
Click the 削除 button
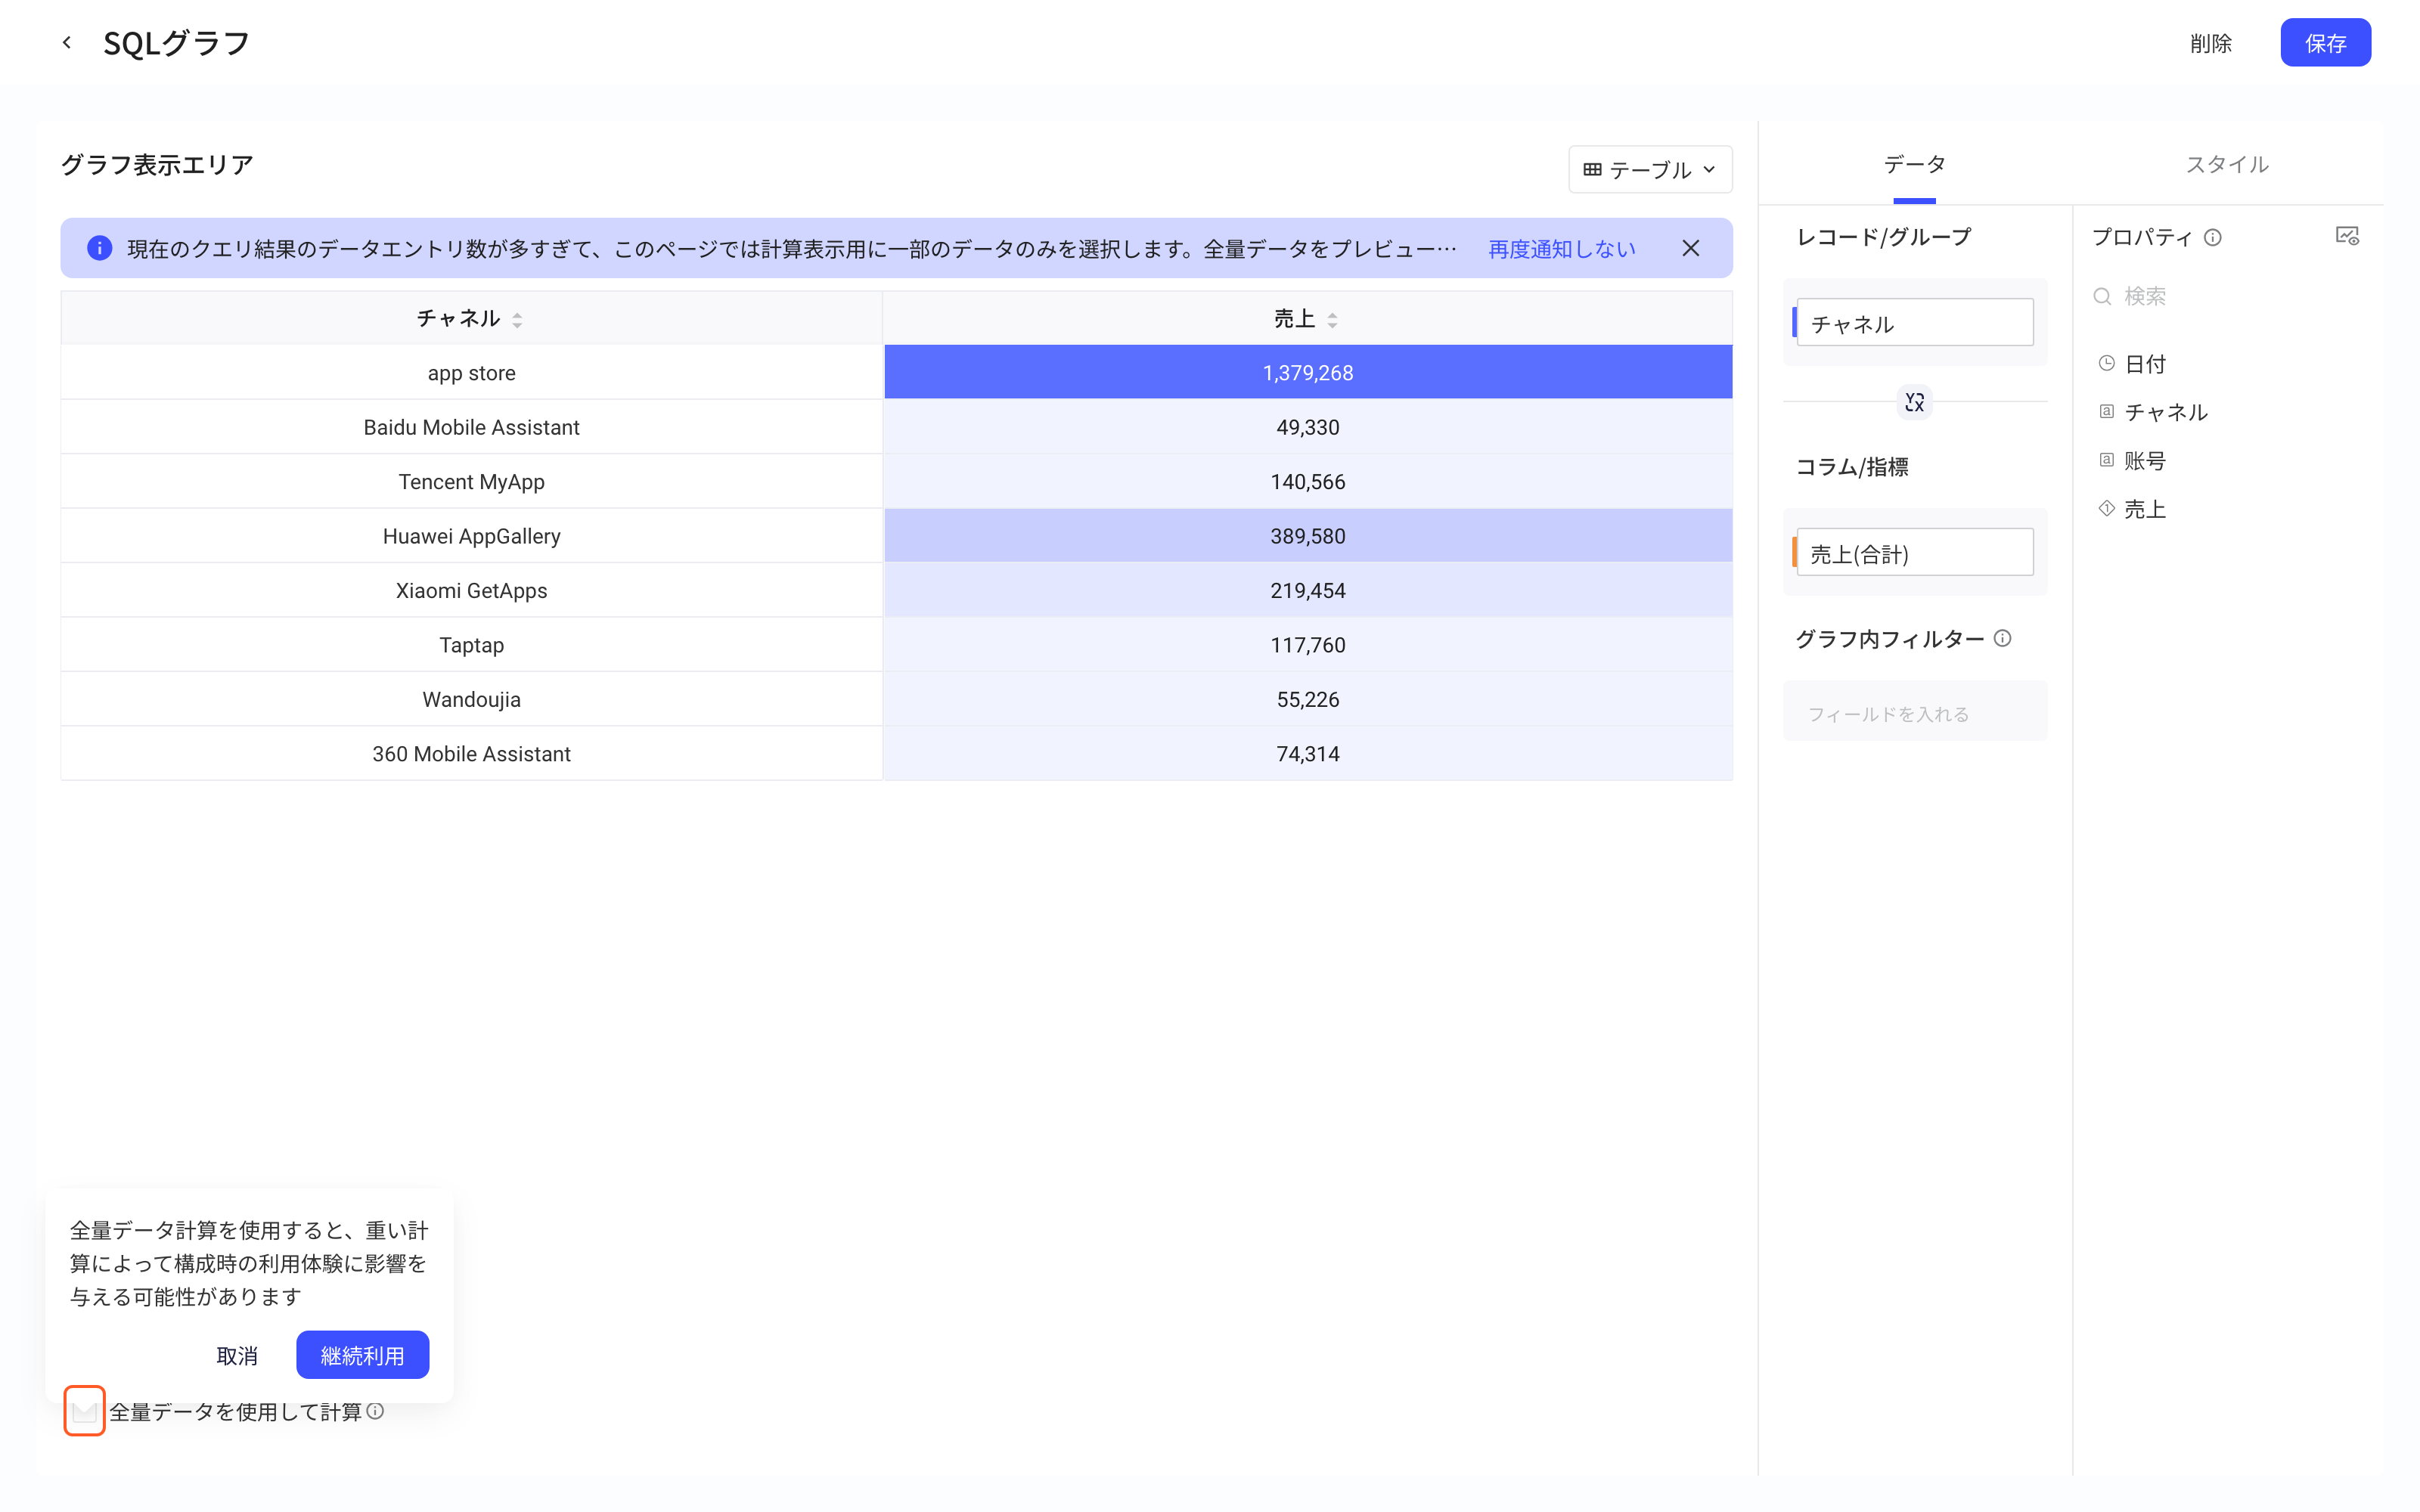pyautogui.click(x=2211, y=43)
